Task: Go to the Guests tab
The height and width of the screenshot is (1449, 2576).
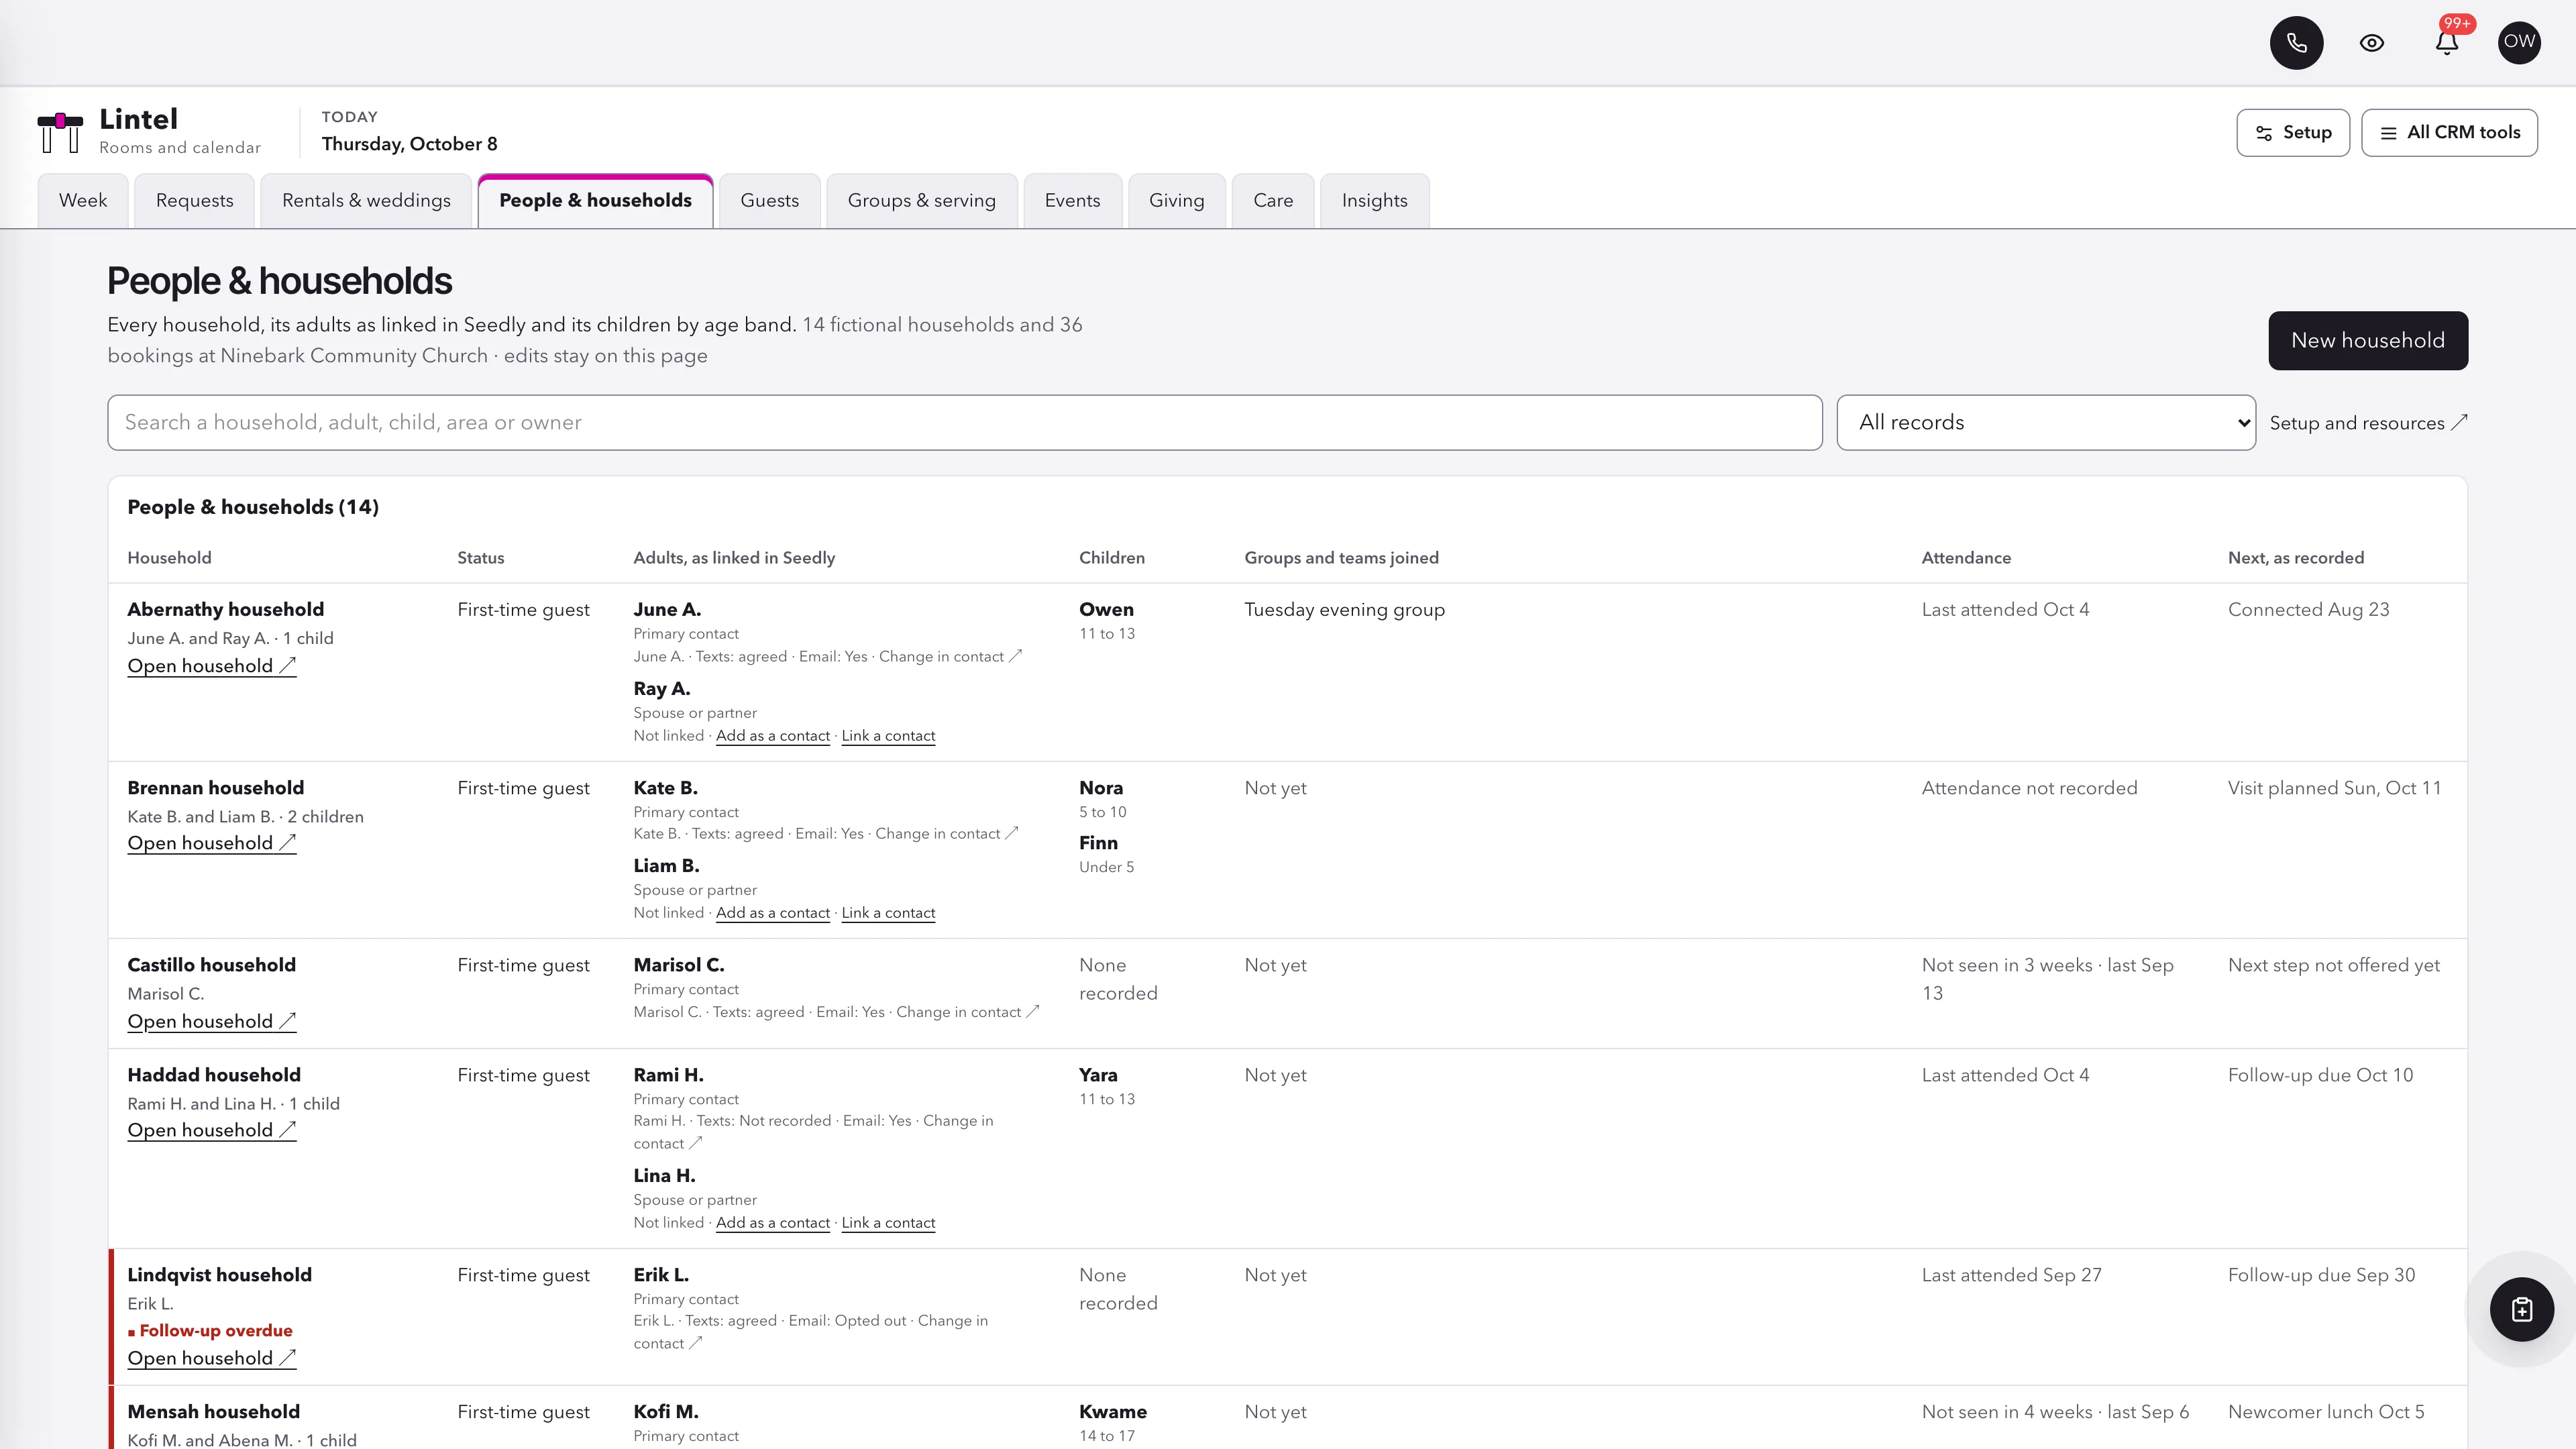Action: click(x=770, y=201)
